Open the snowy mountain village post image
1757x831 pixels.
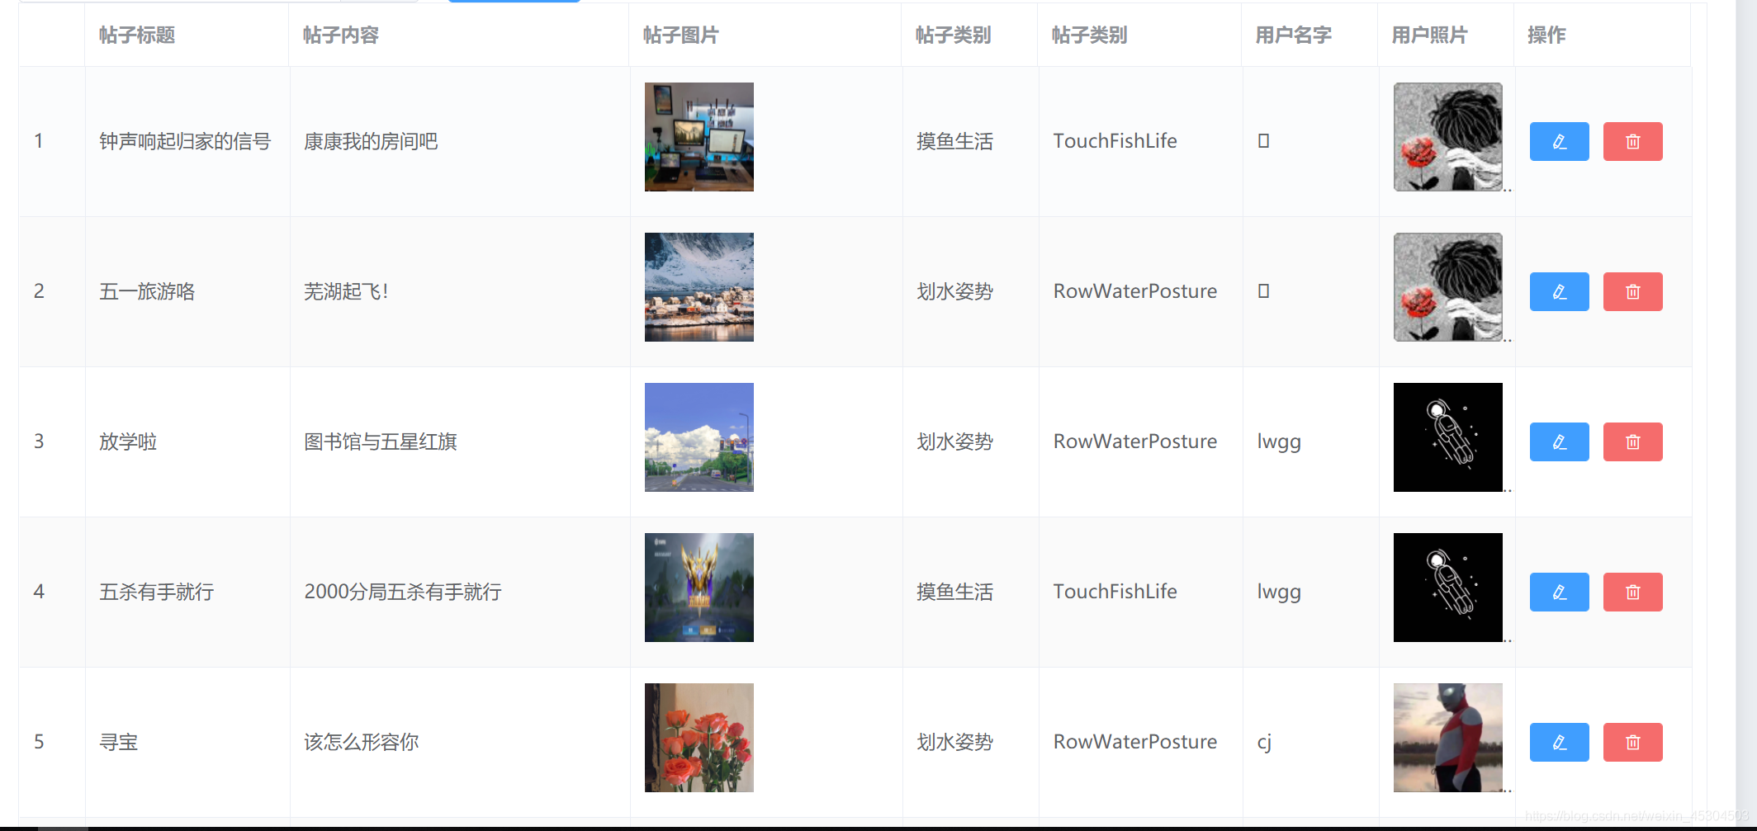coord(699,287)
